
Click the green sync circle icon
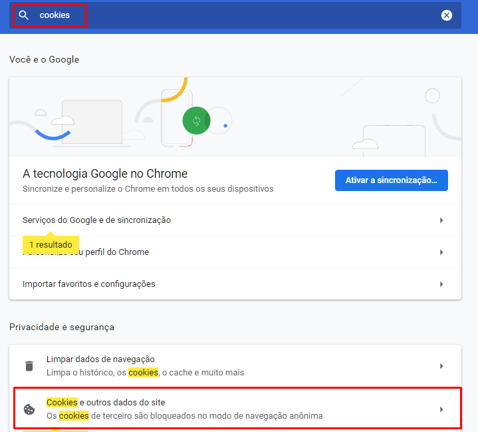click(196, 120)
